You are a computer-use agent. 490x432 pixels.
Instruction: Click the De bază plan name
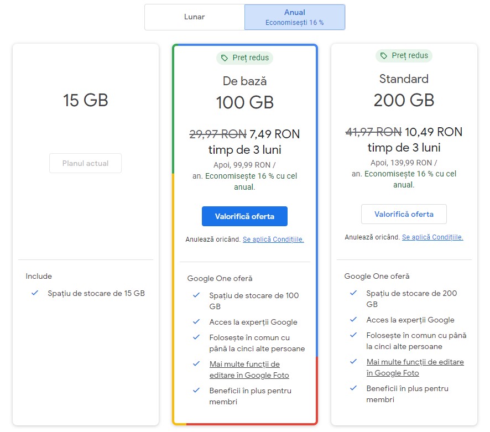[244, 81]
